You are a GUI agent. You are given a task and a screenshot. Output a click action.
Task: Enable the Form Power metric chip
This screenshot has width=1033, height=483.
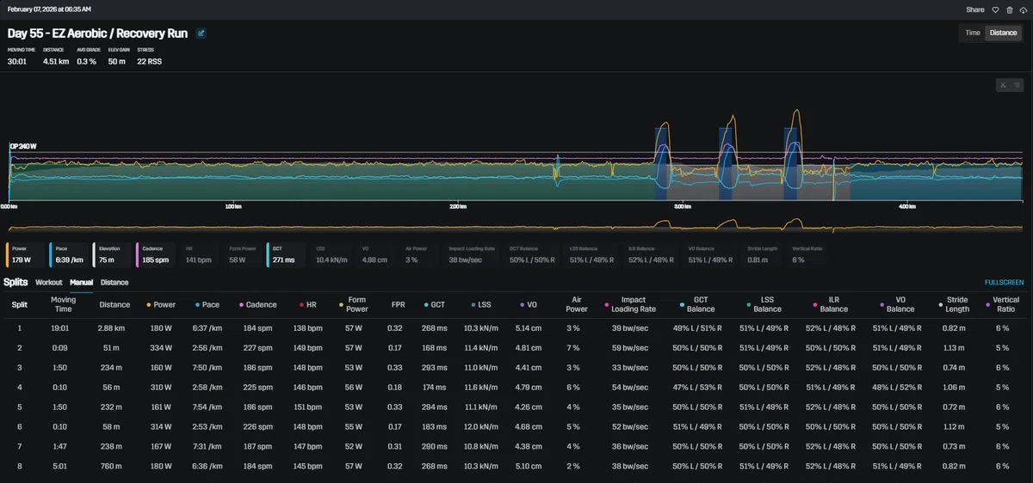tap(244, 254)
